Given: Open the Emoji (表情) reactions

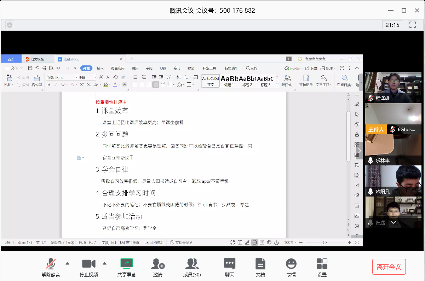Looking at the screenshot, I should point(291,264).
